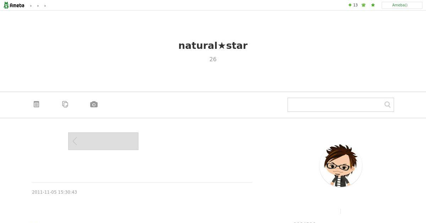426x223 pixels.
Task: Click the green crown ranking icon
Action: pos(364,5)
